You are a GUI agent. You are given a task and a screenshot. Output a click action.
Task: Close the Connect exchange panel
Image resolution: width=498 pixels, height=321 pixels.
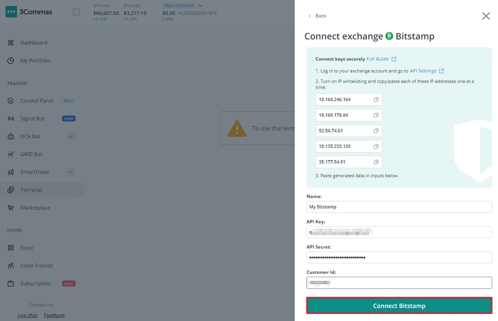(486, 16)
